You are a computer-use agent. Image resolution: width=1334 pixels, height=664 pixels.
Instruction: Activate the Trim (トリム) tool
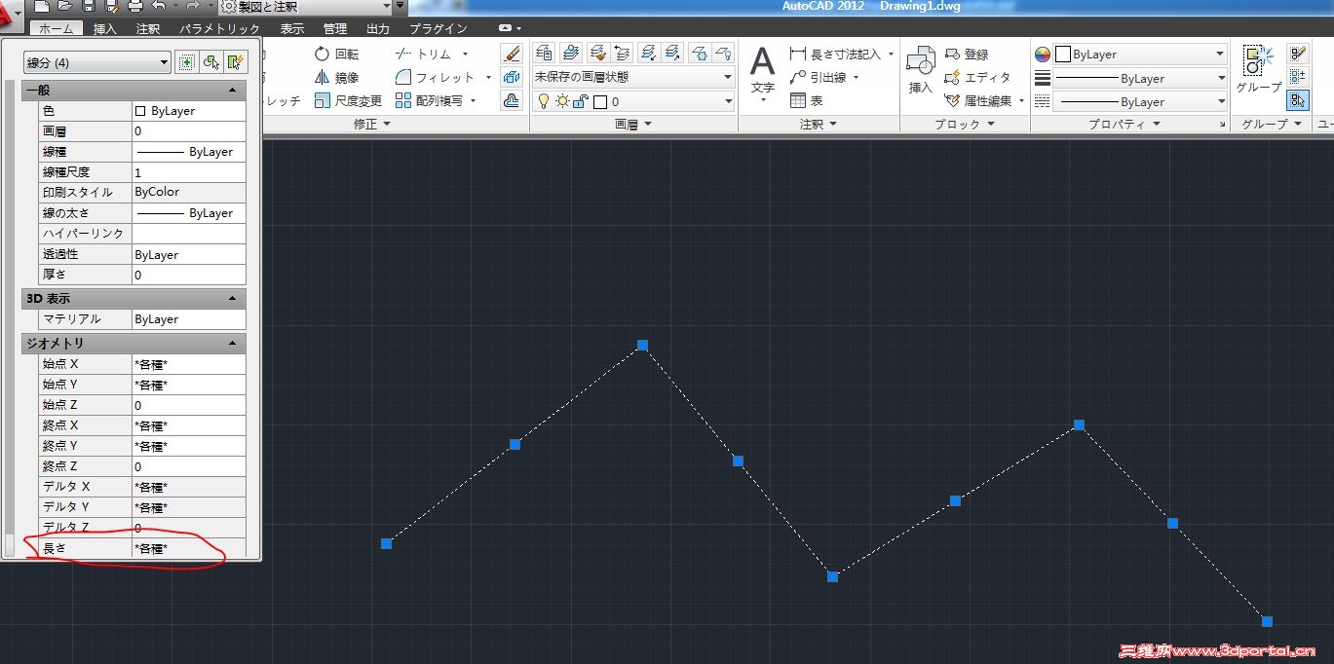click(423, 55)
